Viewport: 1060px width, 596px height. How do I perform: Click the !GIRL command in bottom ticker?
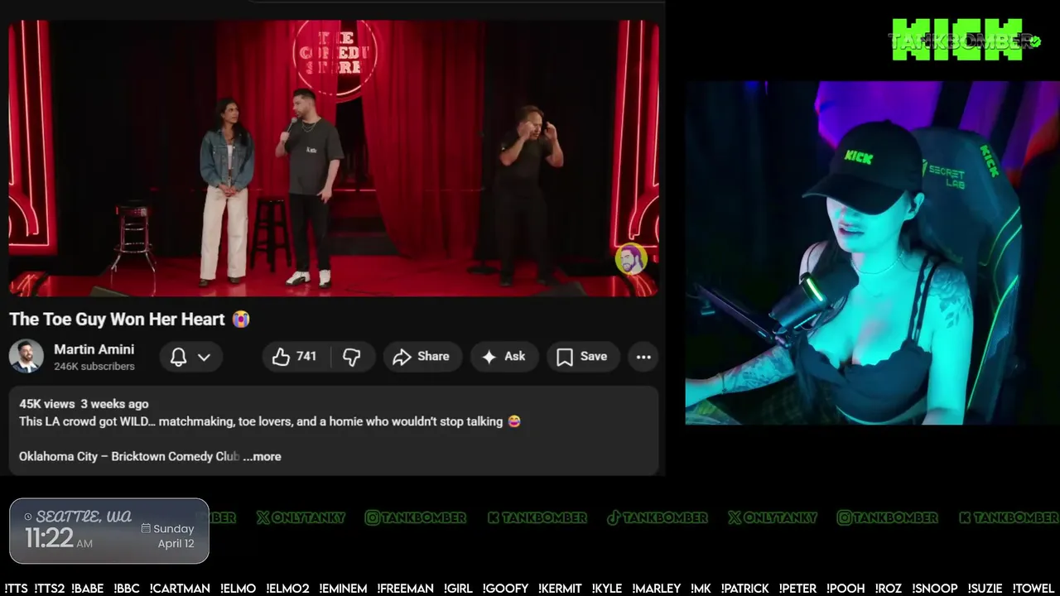457,589
